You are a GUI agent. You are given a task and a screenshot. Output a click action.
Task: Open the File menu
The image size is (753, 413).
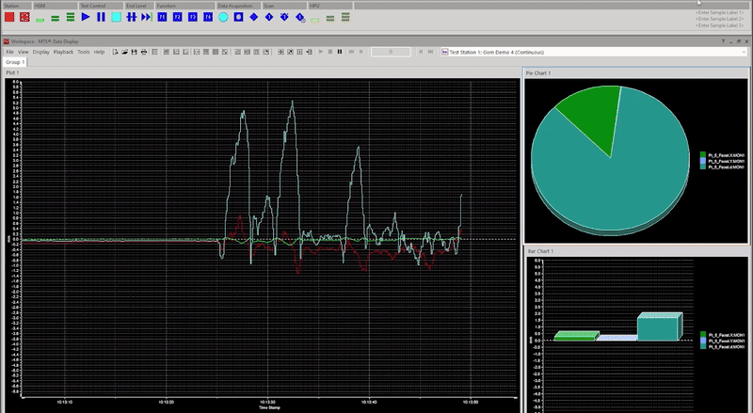(x=9, y=52)
